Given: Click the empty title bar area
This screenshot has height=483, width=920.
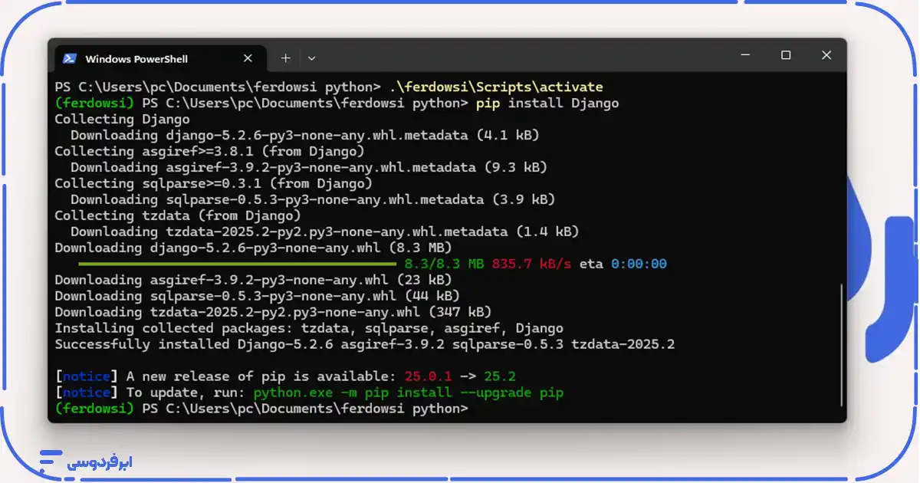Looking at the screenshot, I should pyautogui.click(x=521, y=56).
